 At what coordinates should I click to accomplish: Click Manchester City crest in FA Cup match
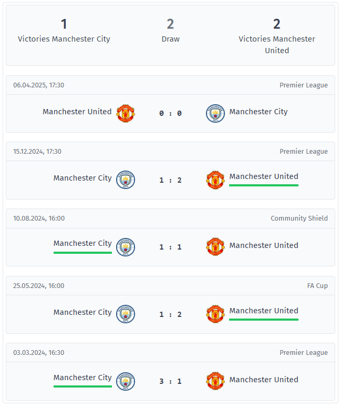tap(126, 314)
